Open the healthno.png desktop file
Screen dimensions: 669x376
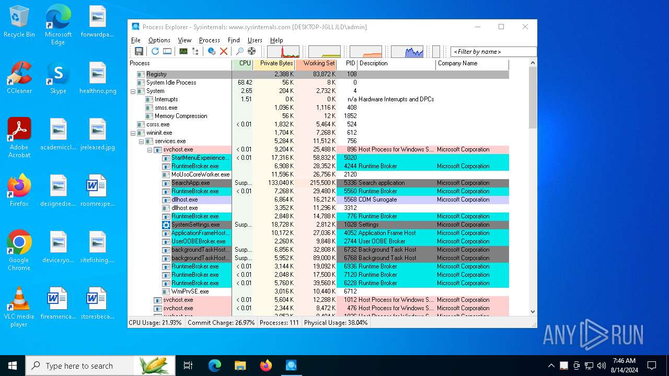coord(98,78)
